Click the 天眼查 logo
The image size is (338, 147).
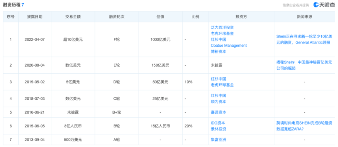(x=324, y=5)
